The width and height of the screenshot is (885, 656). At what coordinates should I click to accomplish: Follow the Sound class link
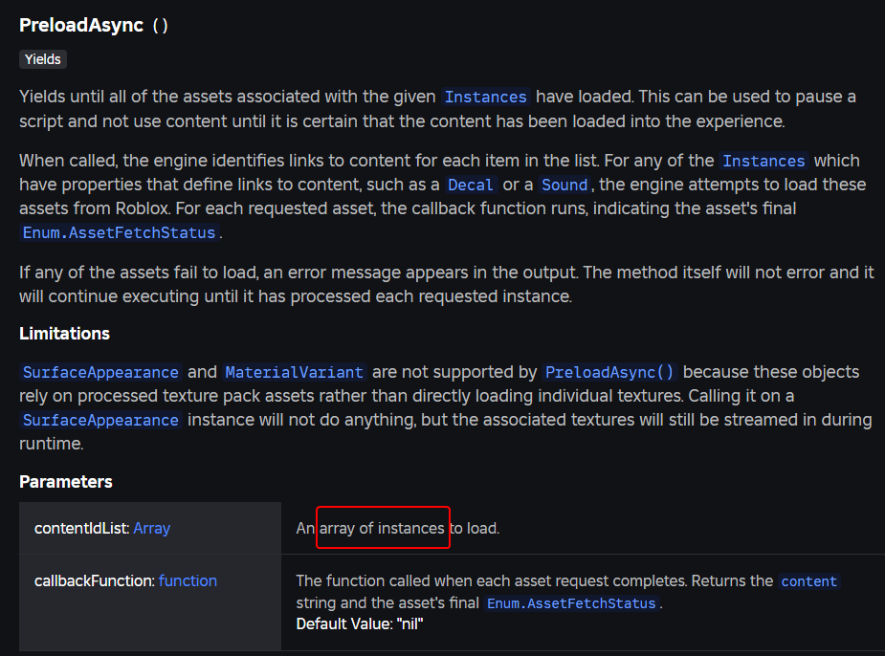click(564, 185)
